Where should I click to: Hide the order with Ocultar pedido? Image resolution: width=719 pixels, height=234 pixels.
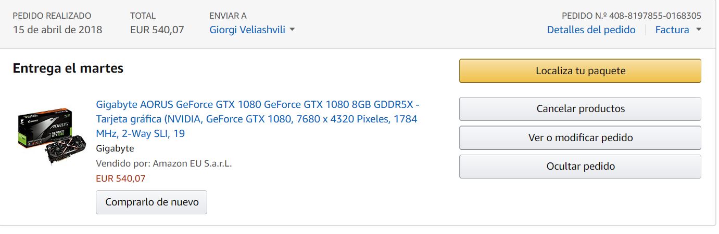click(x=580, y=167)
